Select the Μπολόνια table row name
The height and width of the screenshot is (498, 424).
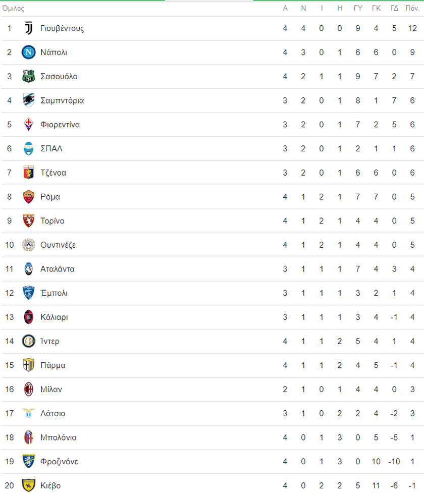tap(59, 437)
